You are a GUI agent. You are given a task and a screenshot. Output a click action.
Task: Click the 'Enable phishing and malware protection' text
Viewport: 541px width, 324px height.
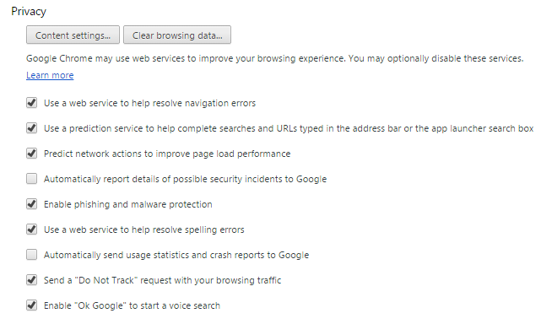pos(128,204)
